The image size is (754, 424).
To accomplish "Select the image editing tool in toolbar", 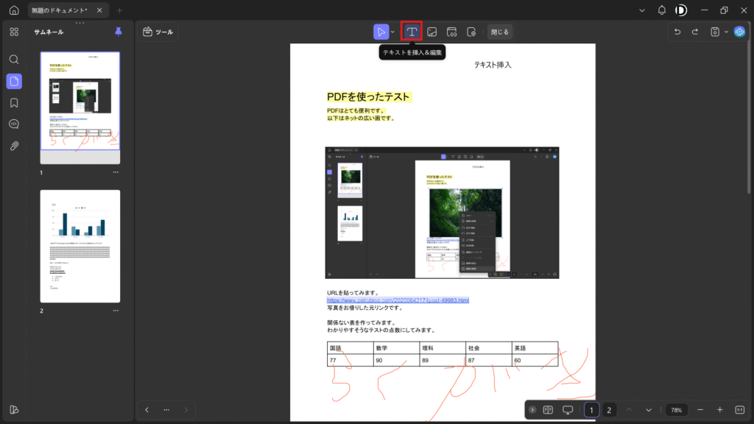I will coord(432,32).
